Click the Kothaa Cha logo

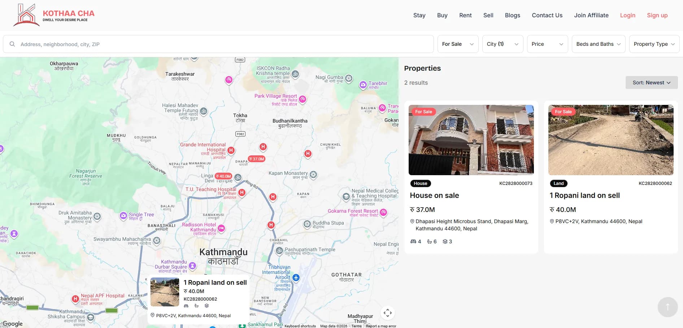point(54,15)
